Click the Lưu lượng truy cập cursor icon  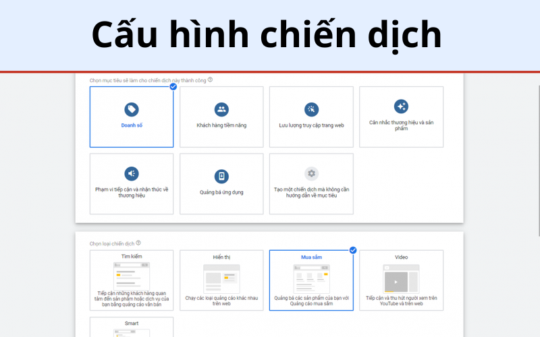(x=311, y=110)
